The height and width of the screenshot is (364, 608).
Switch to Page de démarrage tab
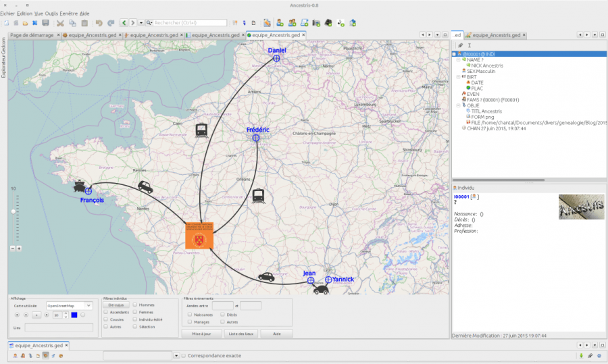coord(32,35)
